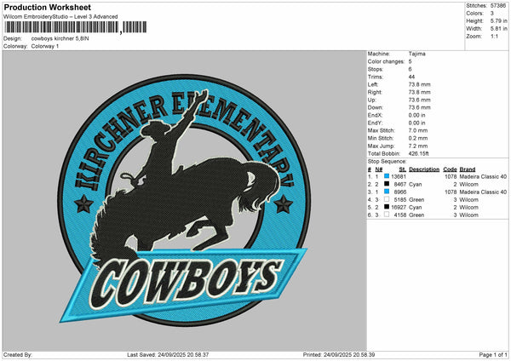This screenshot has height=361, width=511.
Task: Click 'Madeira Classic 40' in stop row 1
Action: [483, 176]
